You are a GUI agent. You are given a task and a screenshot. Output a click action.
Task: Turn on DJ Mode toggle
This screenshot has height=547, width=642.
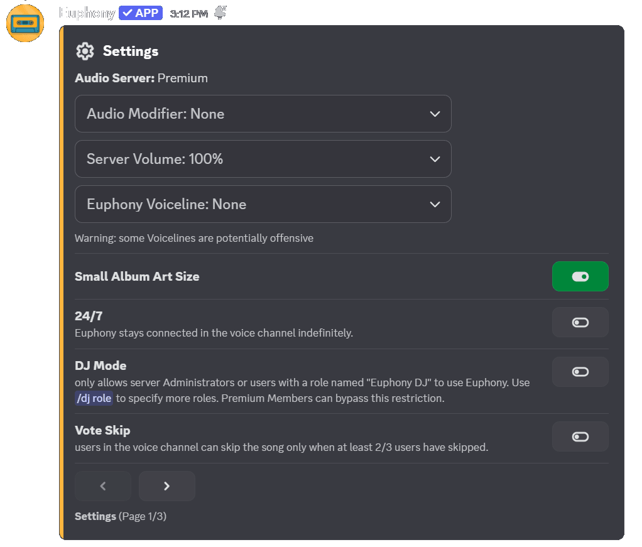click(580, 372)
